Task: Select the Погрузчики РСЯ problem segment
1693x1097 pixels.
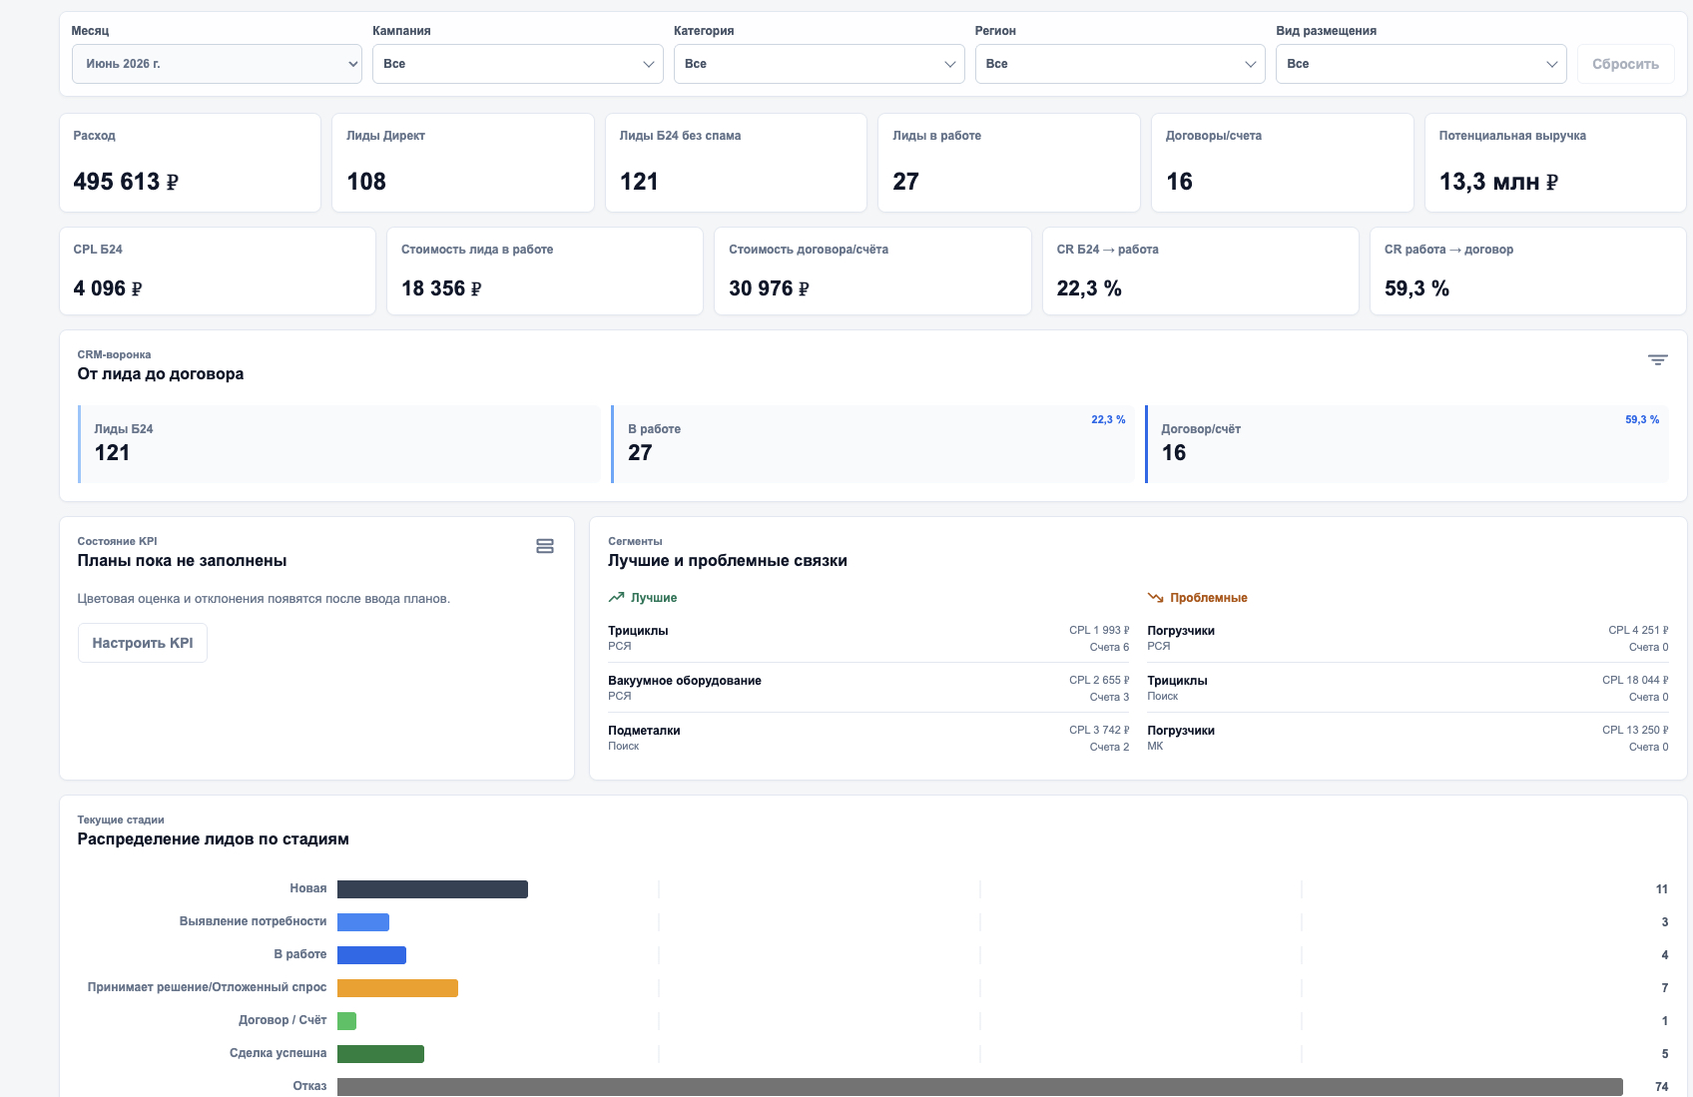Action: coord(1408,638)
